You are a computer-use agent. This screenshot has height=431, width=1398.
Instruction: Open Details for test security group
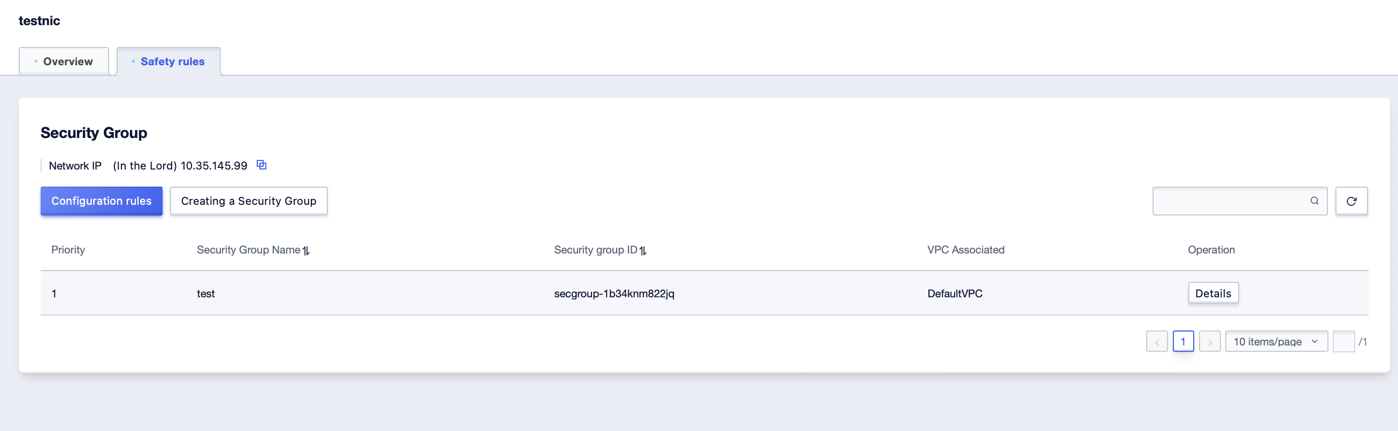(x=1213, y=293)
